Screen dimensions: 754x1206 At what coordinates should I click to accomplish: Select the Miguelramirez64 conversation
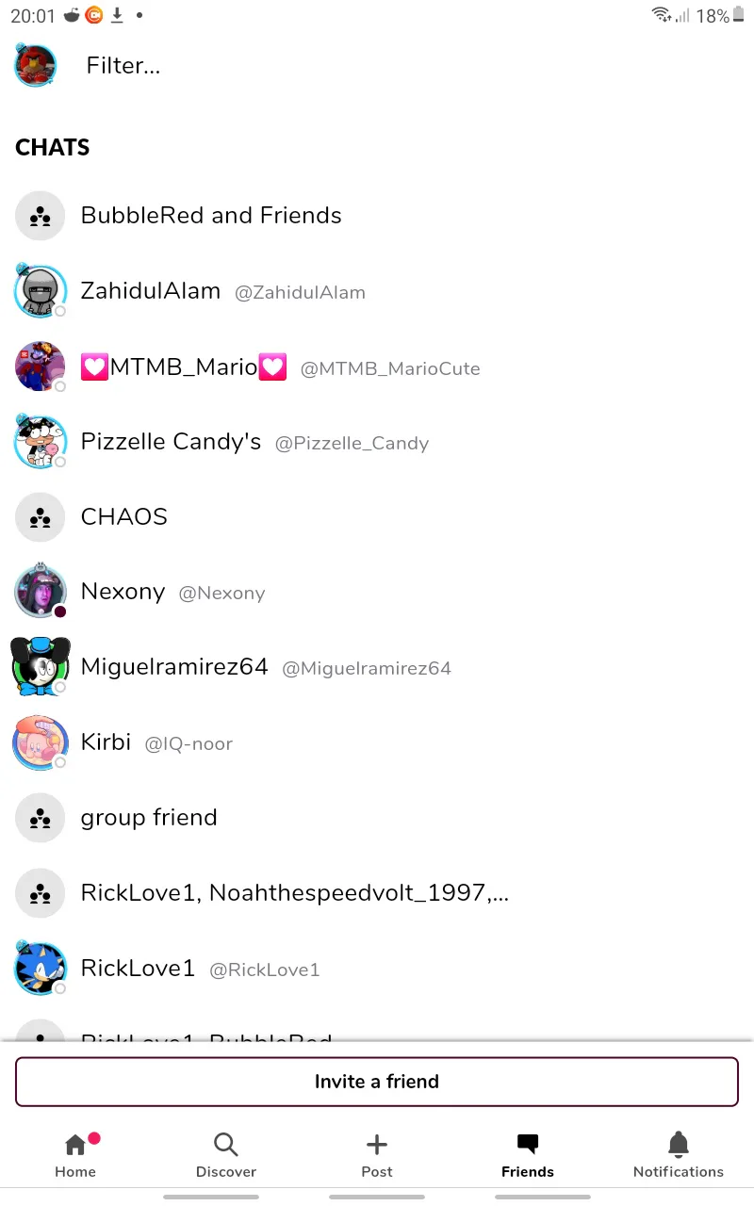point(377,667)
